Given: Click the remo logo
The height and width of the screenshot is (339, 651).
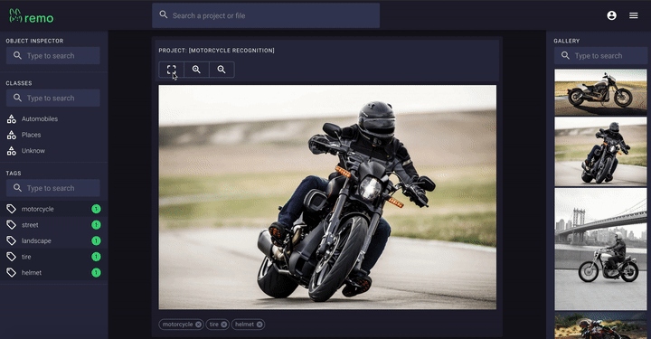Looking at the screenshot, I should [32, 16].
